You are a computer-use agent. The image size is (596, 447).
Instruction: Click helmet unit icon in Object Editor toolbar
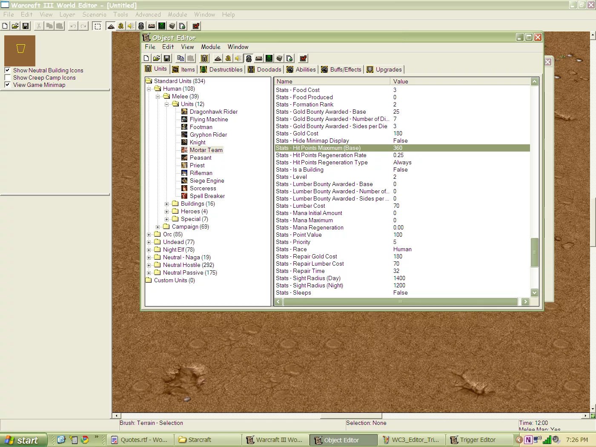(x=204, y=58)
